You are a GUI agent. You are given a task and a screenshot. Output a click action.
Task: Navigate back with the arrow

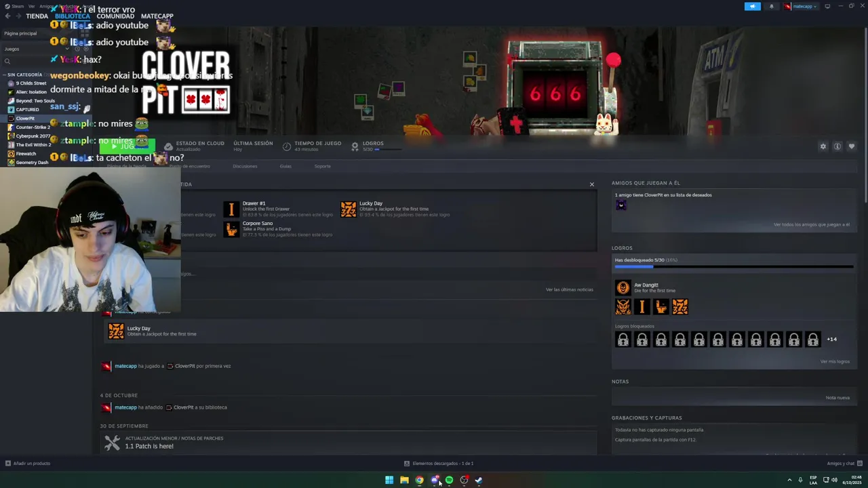click(x=7, y=16)
